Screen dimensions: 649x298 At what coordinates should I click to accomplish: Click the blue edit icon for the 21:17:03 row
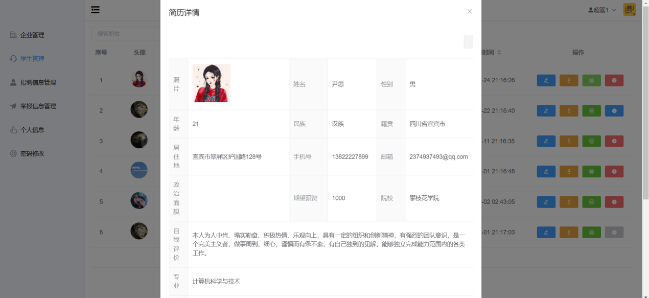[x=546, y=232]
